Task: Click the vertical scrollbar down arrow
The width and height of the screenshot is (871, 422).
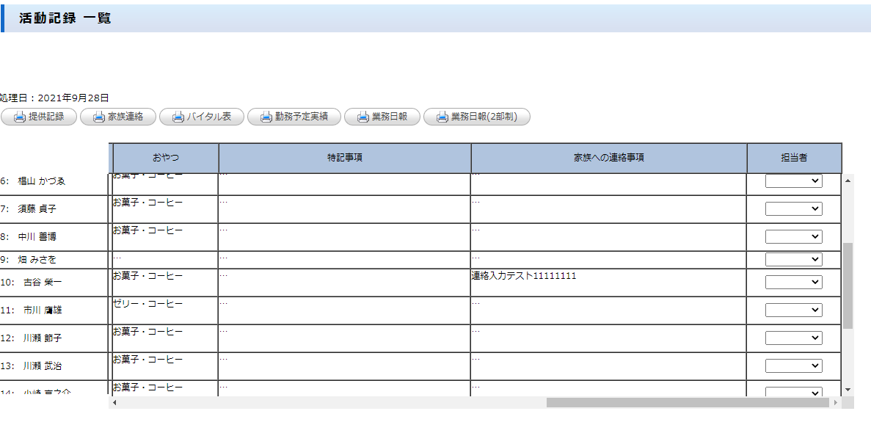Action: pos(848,390)
